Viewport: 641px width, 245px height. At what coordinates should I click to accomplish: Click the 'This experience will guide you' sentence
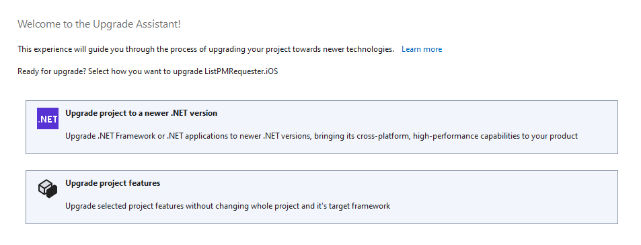pyautogui.click(x=206, y=49)
